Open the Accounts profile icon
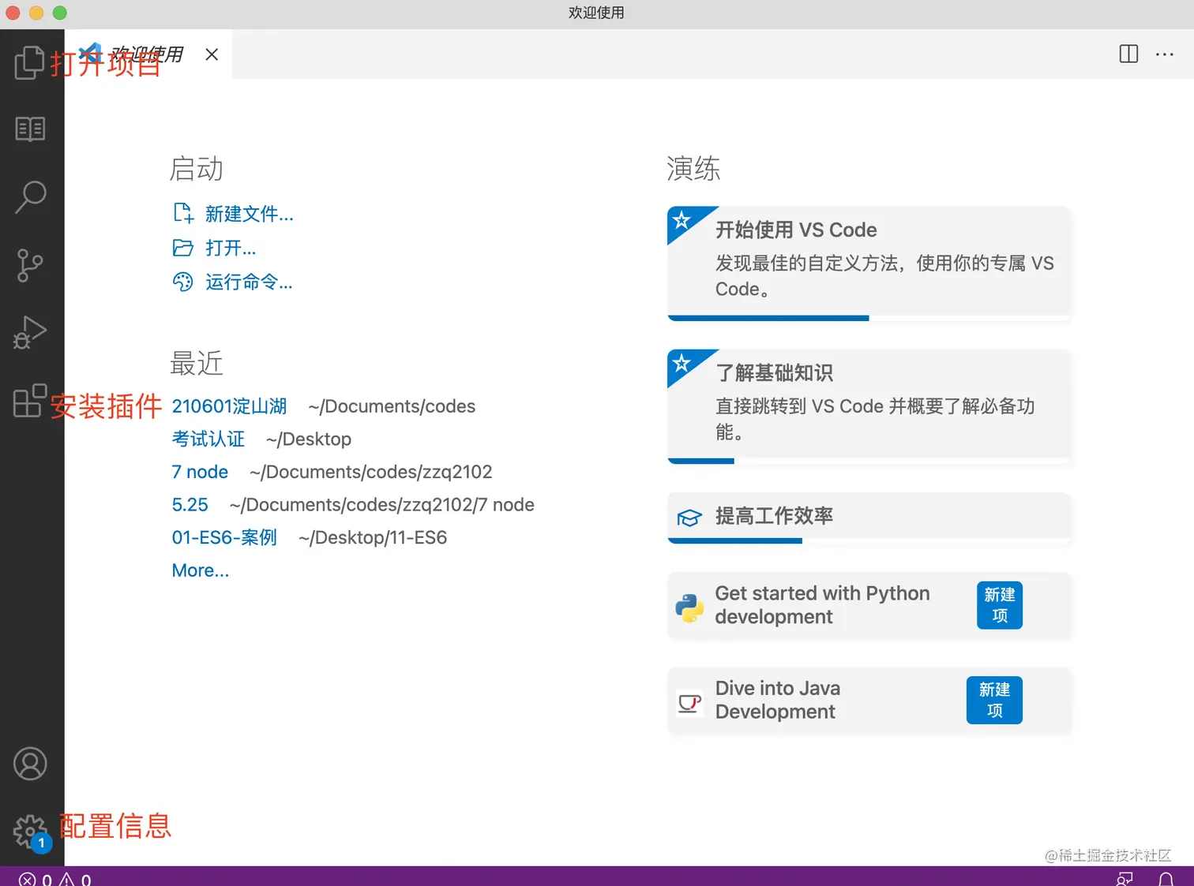The width and height of the screenshot is (1194, 886). (30, 764)
